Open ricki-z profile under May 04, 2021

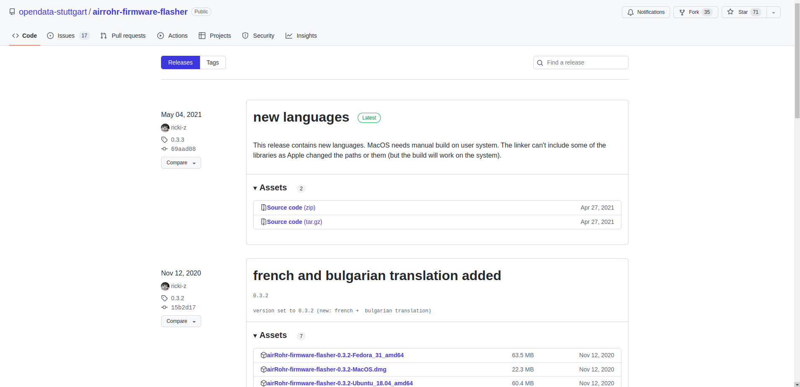(179, 127)
